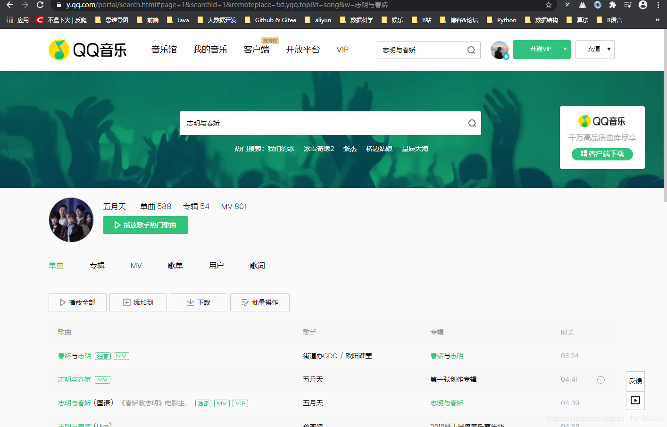This screenshot has width=667, height=427.
Task: Switch to the 歌单 tab
Action: tap(175, 266)
